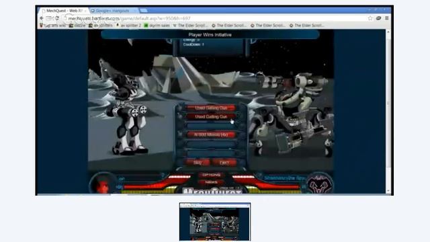Click the player portrait icon
The height and width of the screenshot is (242, 430).
coord(103,184)
